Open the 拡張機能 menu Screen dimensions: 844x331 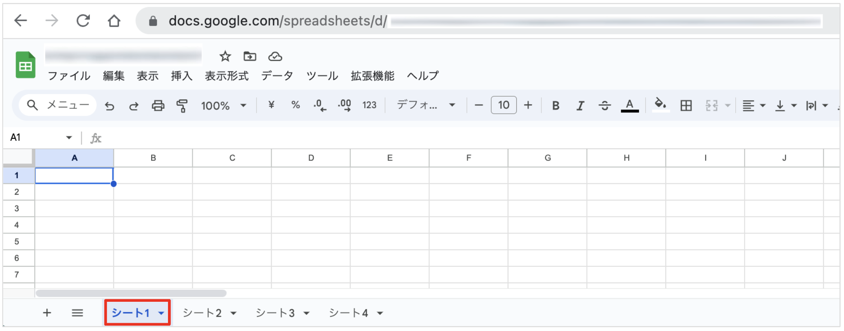click(x=372, y=76)
